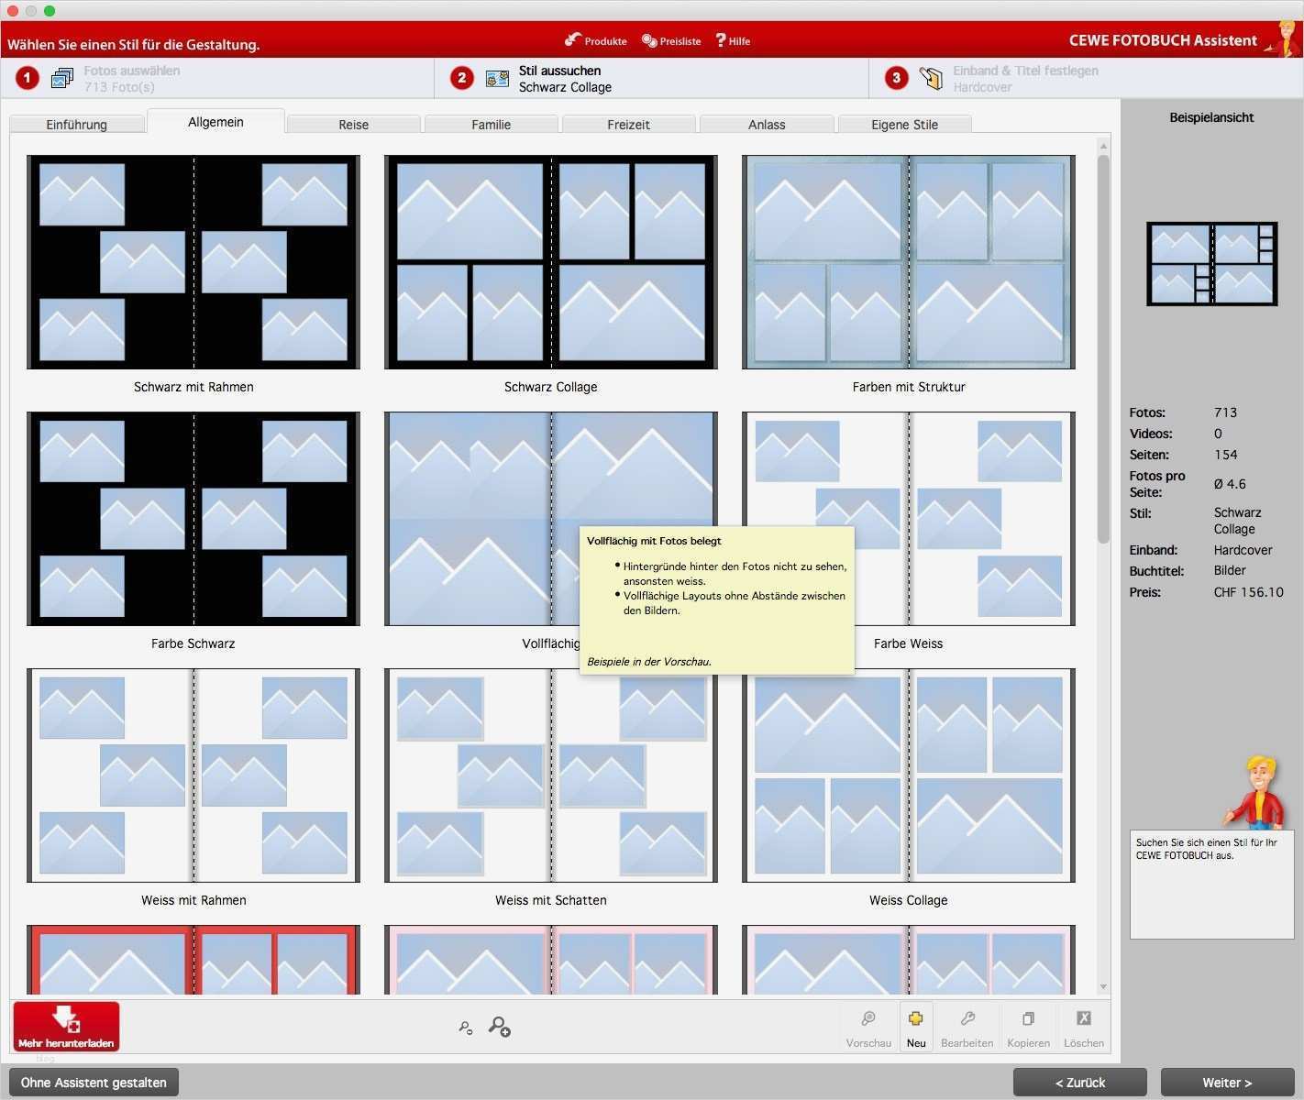
Task: Click the vertical scrollbar of the style list
Action: click(1103, 348)
